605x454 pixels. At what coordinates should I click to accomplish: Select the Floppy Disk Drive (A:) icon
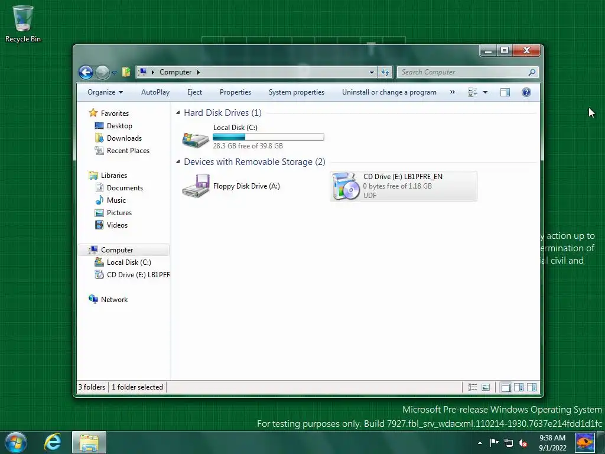pyautogui.click(x=196, y=186)
